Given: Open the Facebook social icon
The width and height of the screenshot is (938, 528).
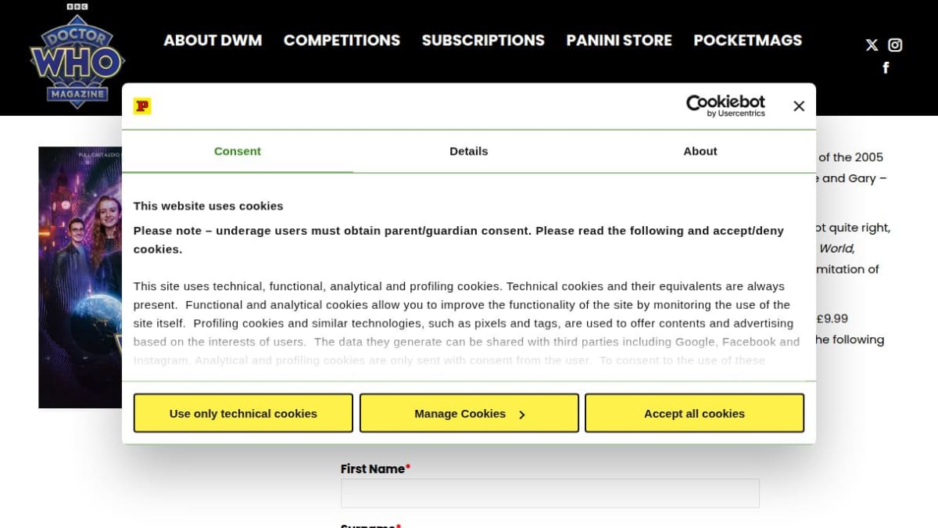Looking at the screenshot, I should (x=886, y=68).
